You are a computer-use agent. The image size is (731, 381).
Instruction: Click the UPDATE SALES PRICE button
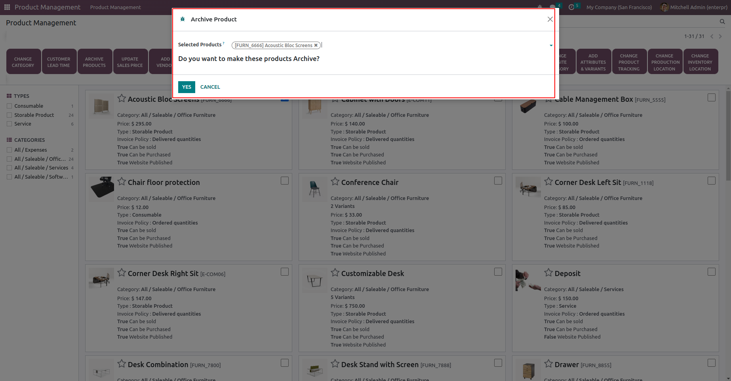(130, 62)
